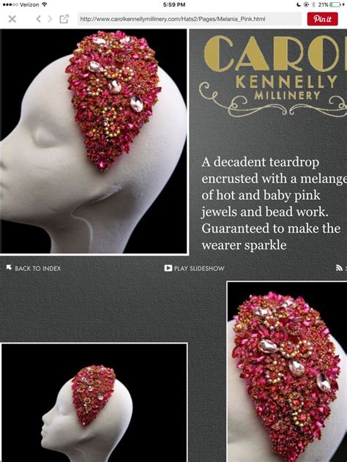
Task: Click the slideshow play icon
Action: pyautogui.click(x=168, y=268)
